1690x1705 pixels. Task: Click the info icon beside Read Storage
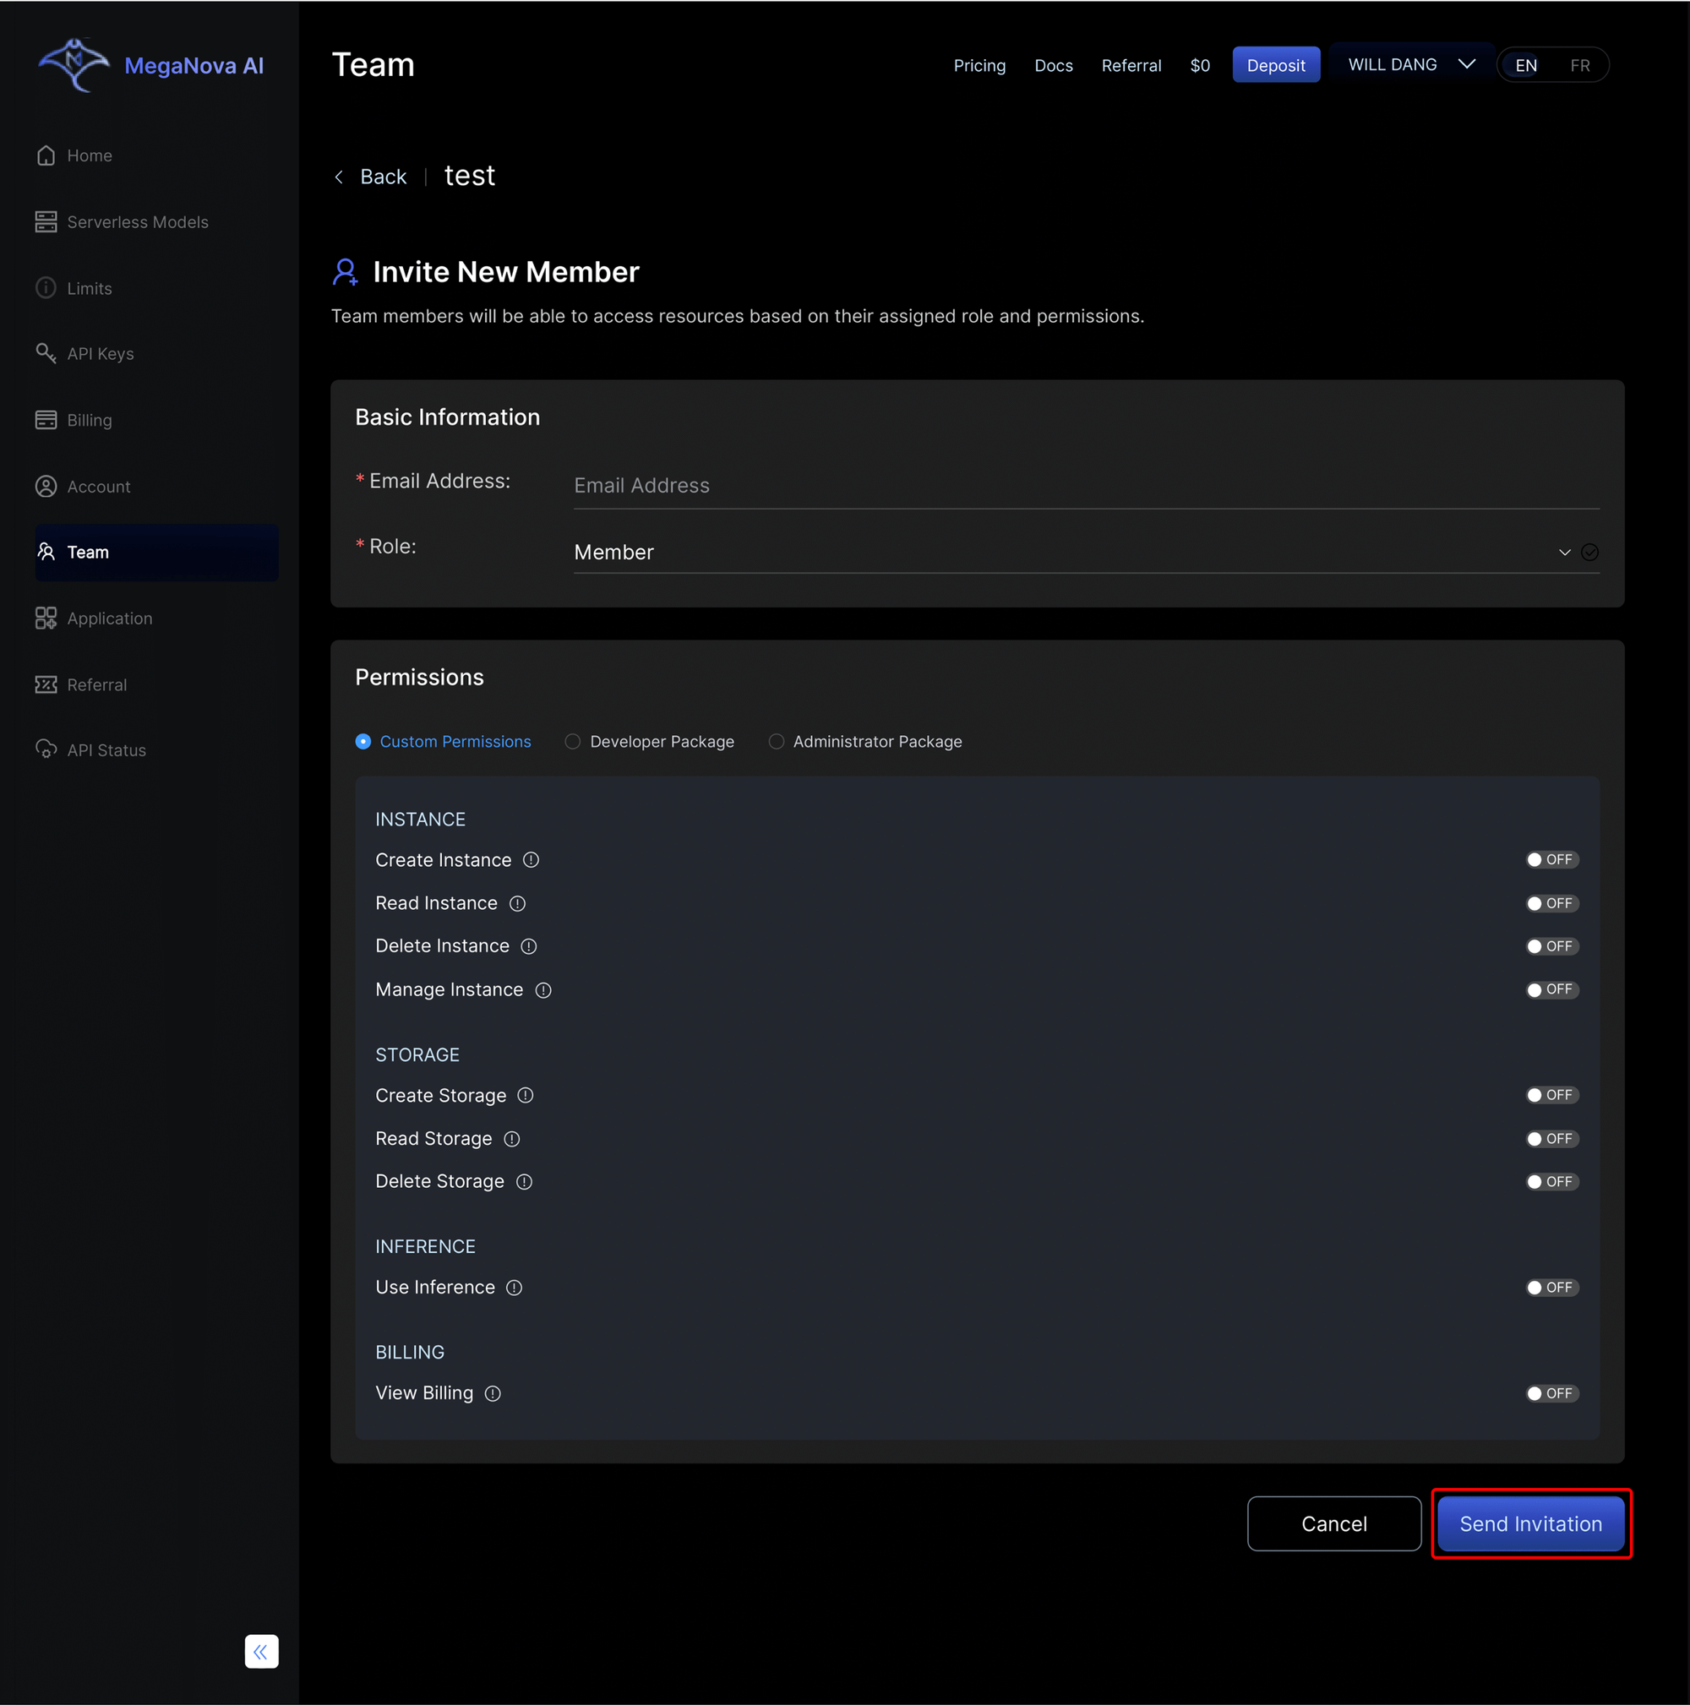click(512, 1138)
